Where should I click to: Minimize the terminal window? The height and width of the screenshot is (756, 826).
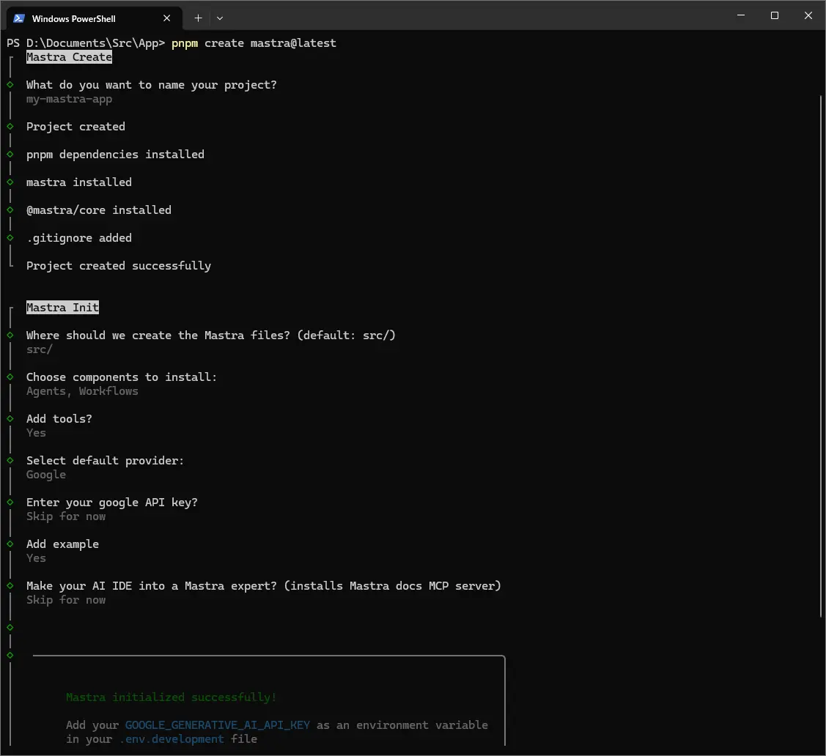(740, 15)
